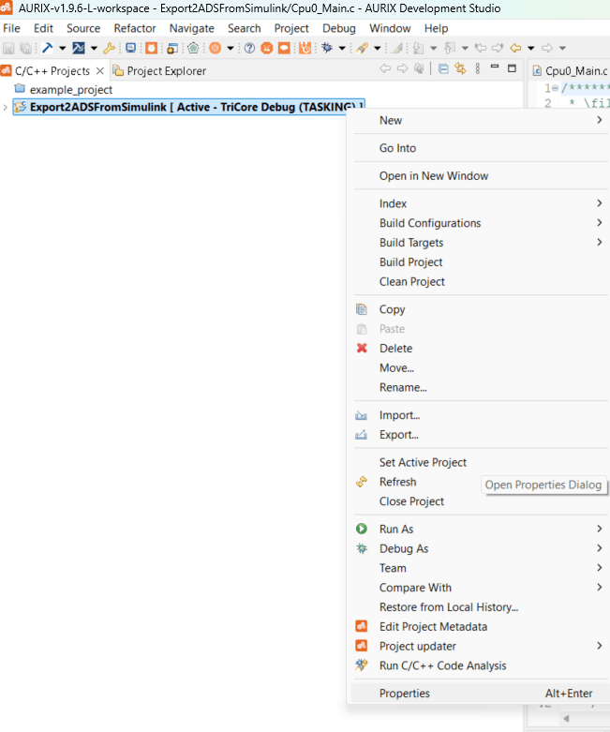The image size is (610, 732).
Task: Open dropdown arrow next to Debug bug
Action: 342,48
